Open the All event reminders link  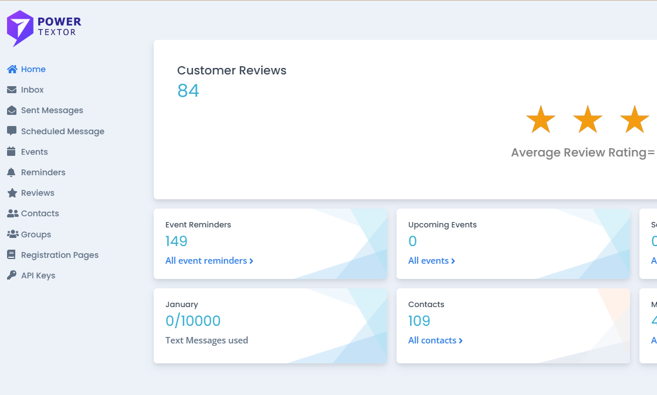pos(209,261)
